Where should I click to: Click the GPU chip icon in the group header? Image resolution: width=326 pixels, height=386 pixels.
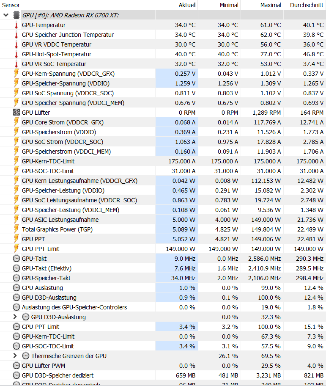point(16,15)
